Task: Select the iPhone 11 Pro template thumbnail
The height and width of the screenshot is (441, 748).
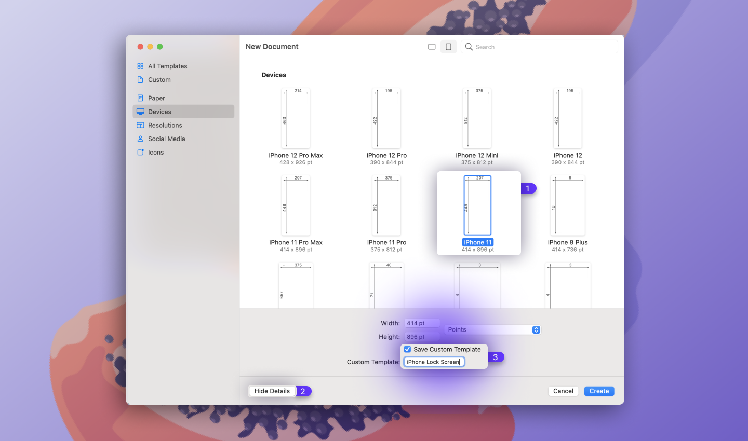Action: tap(386, 205)
